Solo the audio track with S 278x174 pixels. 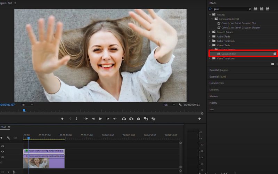click(x=8, y=172)
